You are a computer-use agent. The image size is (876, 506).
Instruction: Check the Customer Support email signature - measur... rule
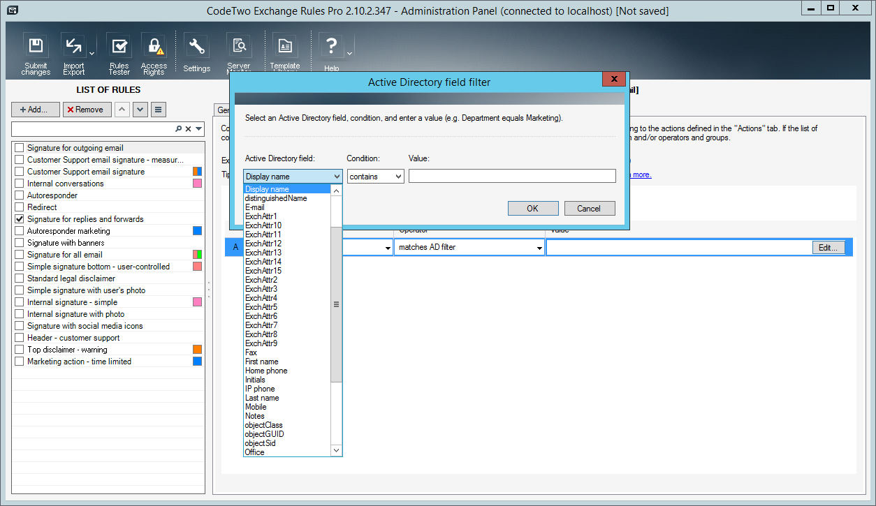[20, 160]
